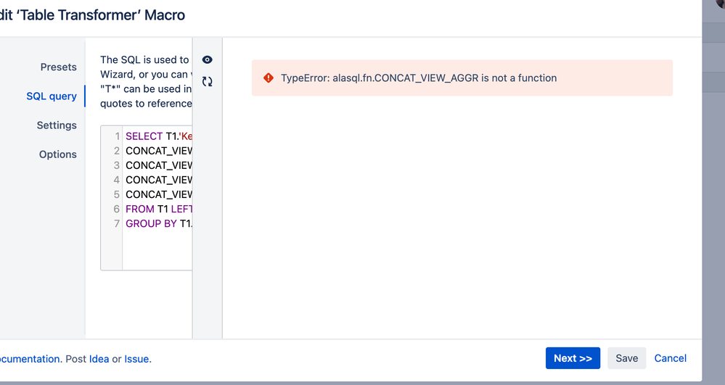Click line number 5 in the editor gutter
725x385 pixels.
pyautogui.click(x=117, y=194)
